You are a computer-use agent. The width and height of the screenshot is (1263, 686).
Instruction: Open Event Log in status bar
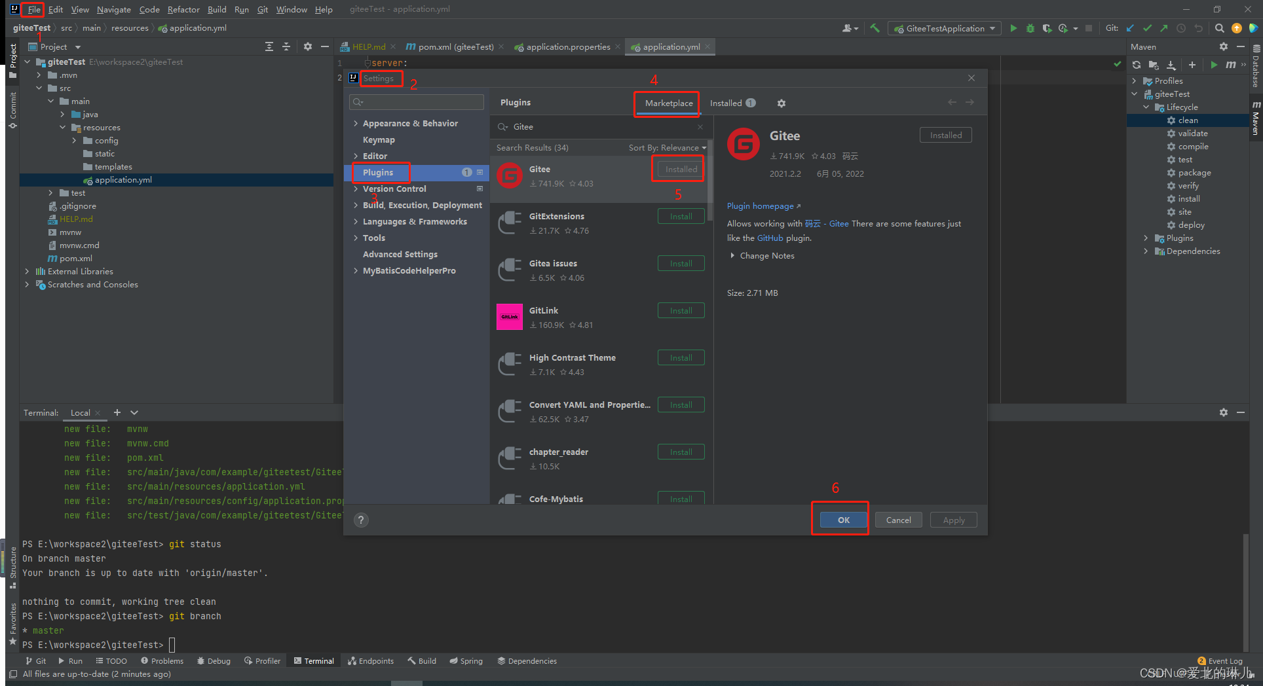point(1220,661)
